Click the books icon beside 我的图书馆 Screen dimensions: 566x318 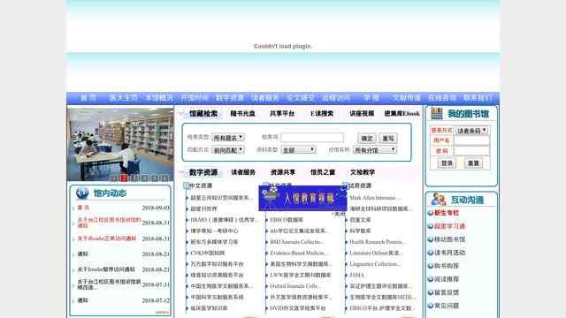[437, 114]
